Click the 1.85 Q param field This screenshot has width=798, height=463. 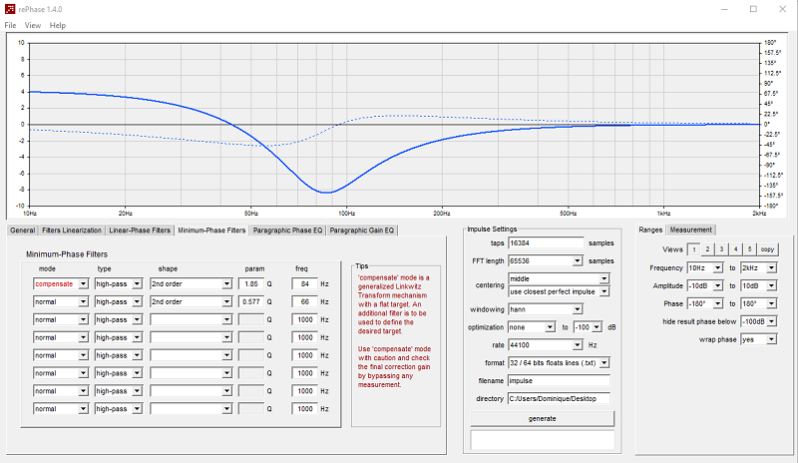pyautogui.click(x=251, y=283)
